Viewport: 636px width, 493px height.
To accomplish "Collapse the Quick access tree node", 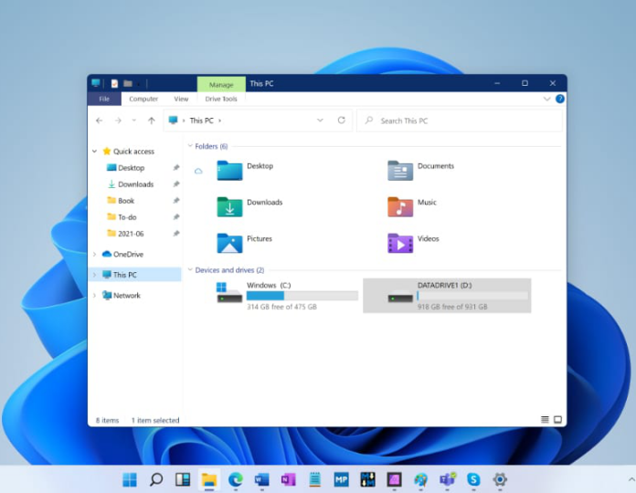I will (x=95, y=152).
